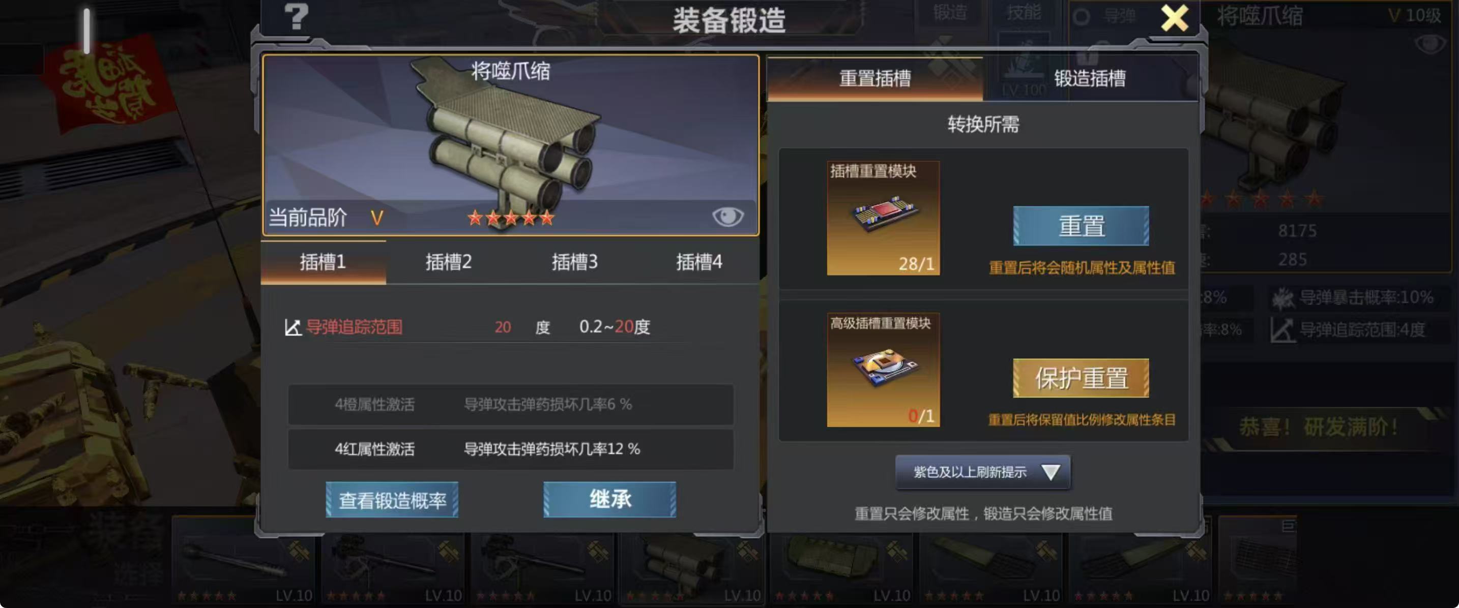Open 查看锻造概率 forging probability
1459x608 pixels.
(392, 500)
